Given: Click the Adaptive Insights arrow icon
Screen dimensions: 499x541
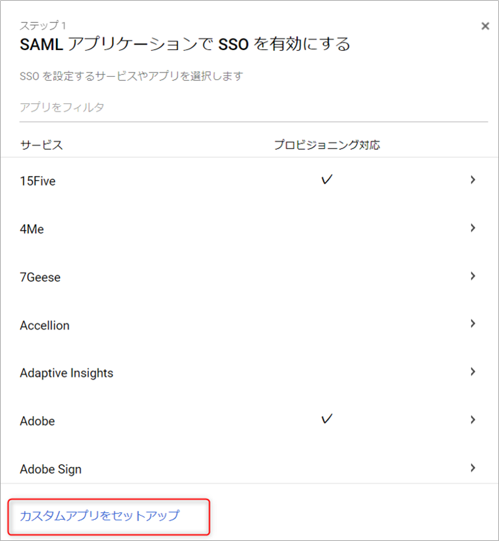Looking at the screenshot, I should tap(472, 372).
